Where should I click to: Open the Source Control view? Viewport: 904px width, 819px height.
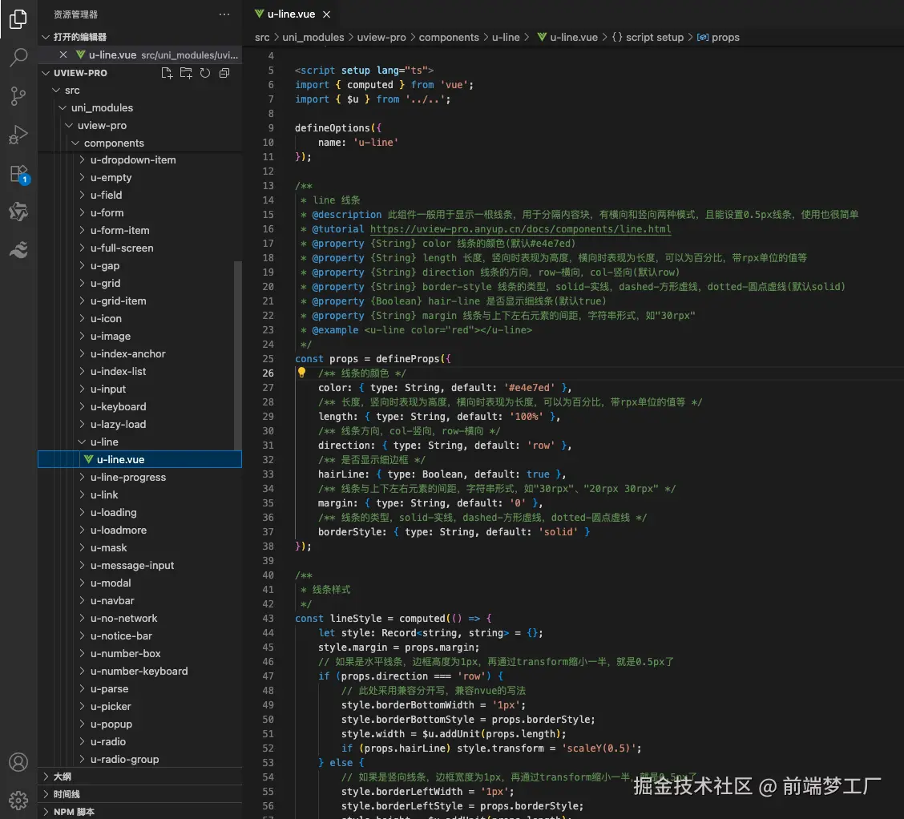(x=18, y=95)
